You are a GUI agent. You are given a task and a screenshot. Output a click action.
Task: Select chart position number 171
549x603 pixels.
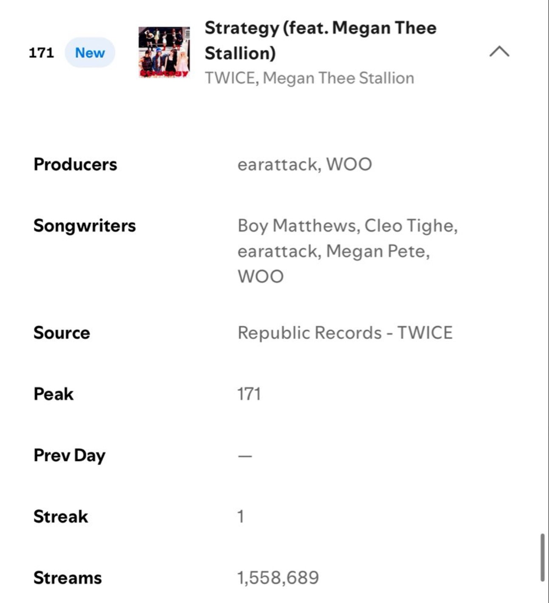[41, 52]
